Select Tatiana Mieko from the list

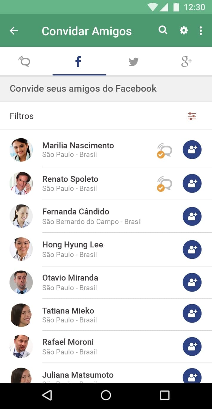click(68, 311)
